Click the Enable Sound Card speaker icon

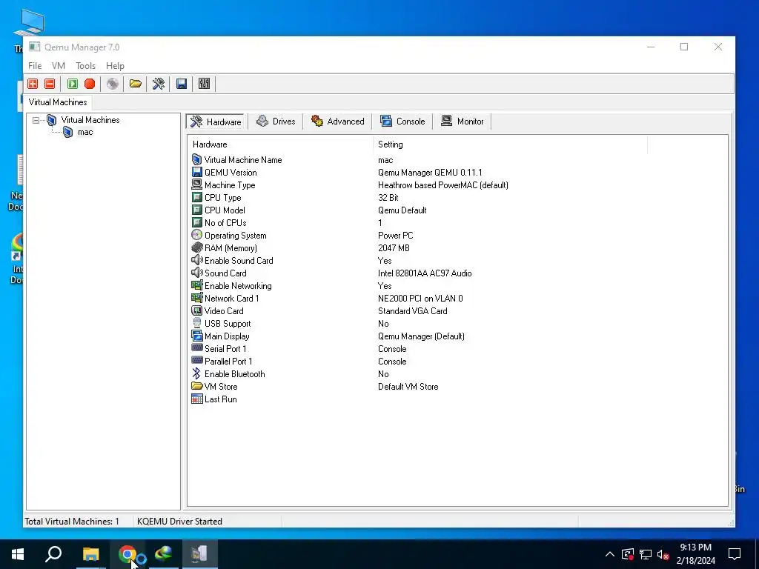(x=196, y=260)
